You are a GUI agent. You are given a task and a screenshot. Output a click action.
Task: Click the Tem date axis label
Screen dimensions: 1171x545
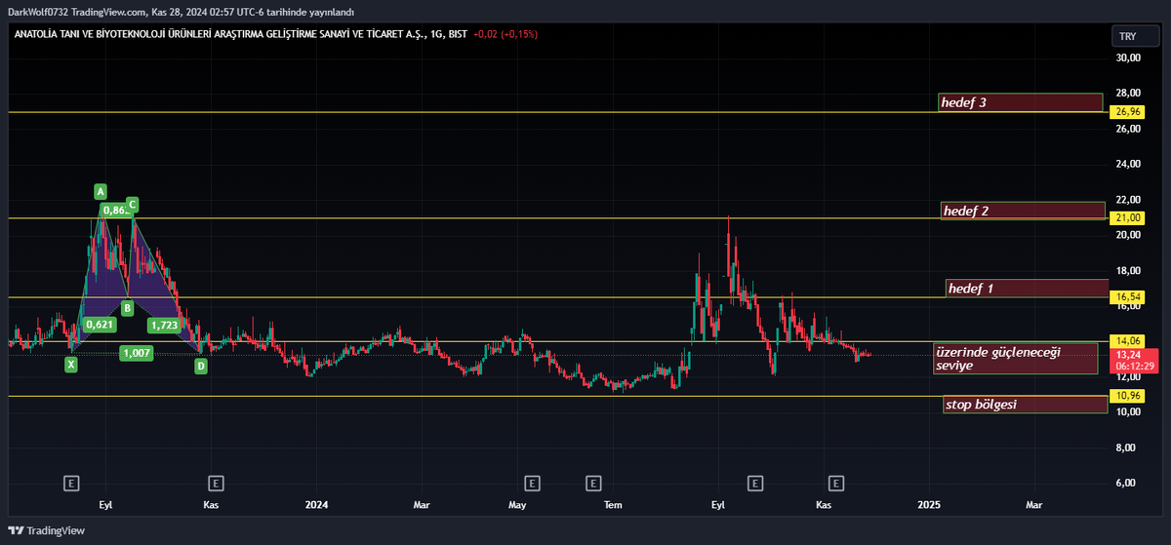tap(613, 505)
